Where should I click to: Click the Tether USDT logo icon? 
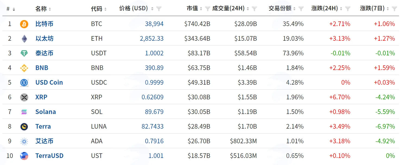[24, 53]
